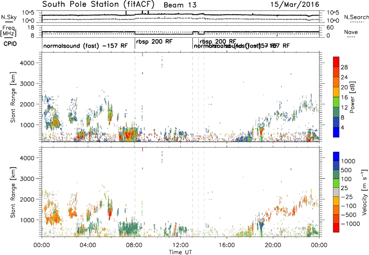Screen dimensions: 369x255
Task: Select the "Beam 13" label
Action: [180, 5]
